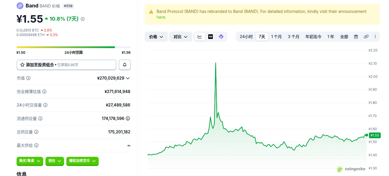
Task: Click the ¥1.50 24h low value
Action: coord(21,53)
